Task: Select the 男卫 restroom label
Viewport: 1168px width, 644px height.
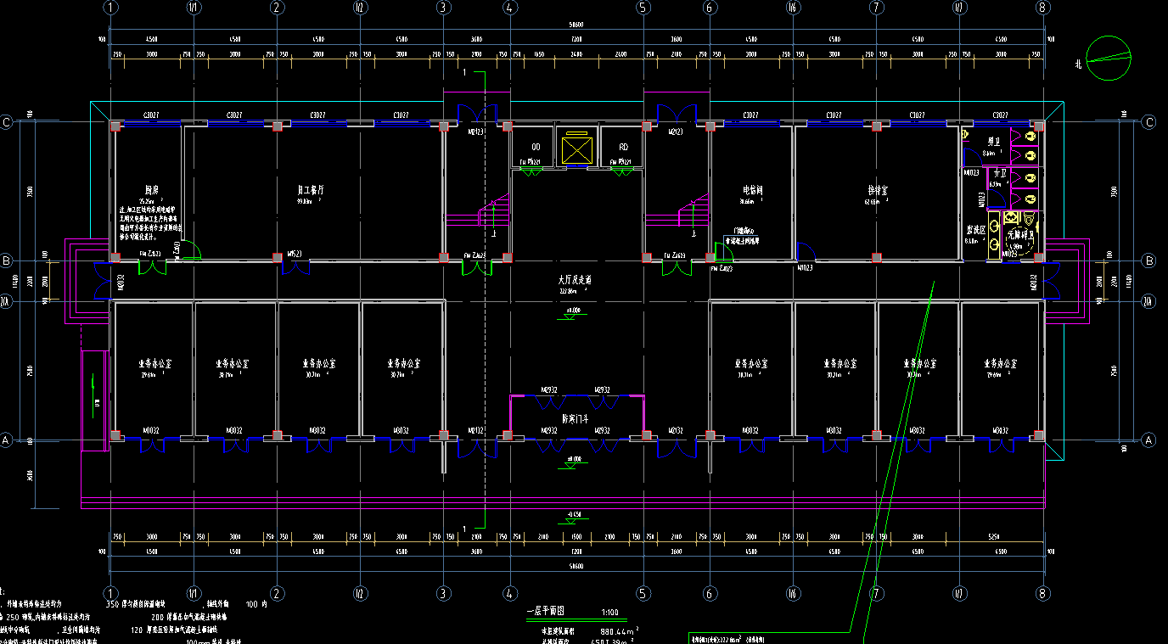Action: 992,142
